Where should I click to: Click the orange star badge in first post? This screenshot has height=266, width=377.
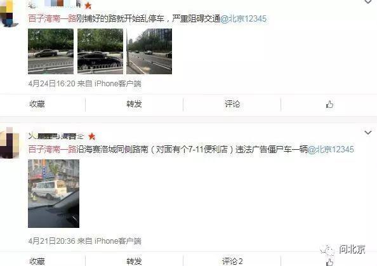88,6
